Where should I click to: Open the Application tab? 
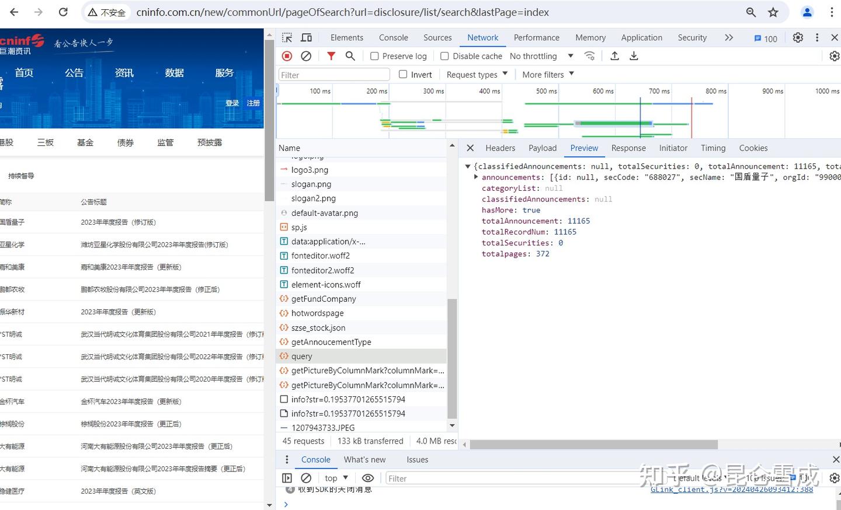pyautogui.click(x=642, y=37)
